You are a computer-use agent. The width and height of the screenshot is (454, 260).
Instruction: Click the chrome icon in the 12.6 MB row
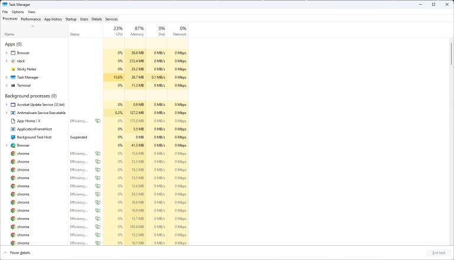13,186
